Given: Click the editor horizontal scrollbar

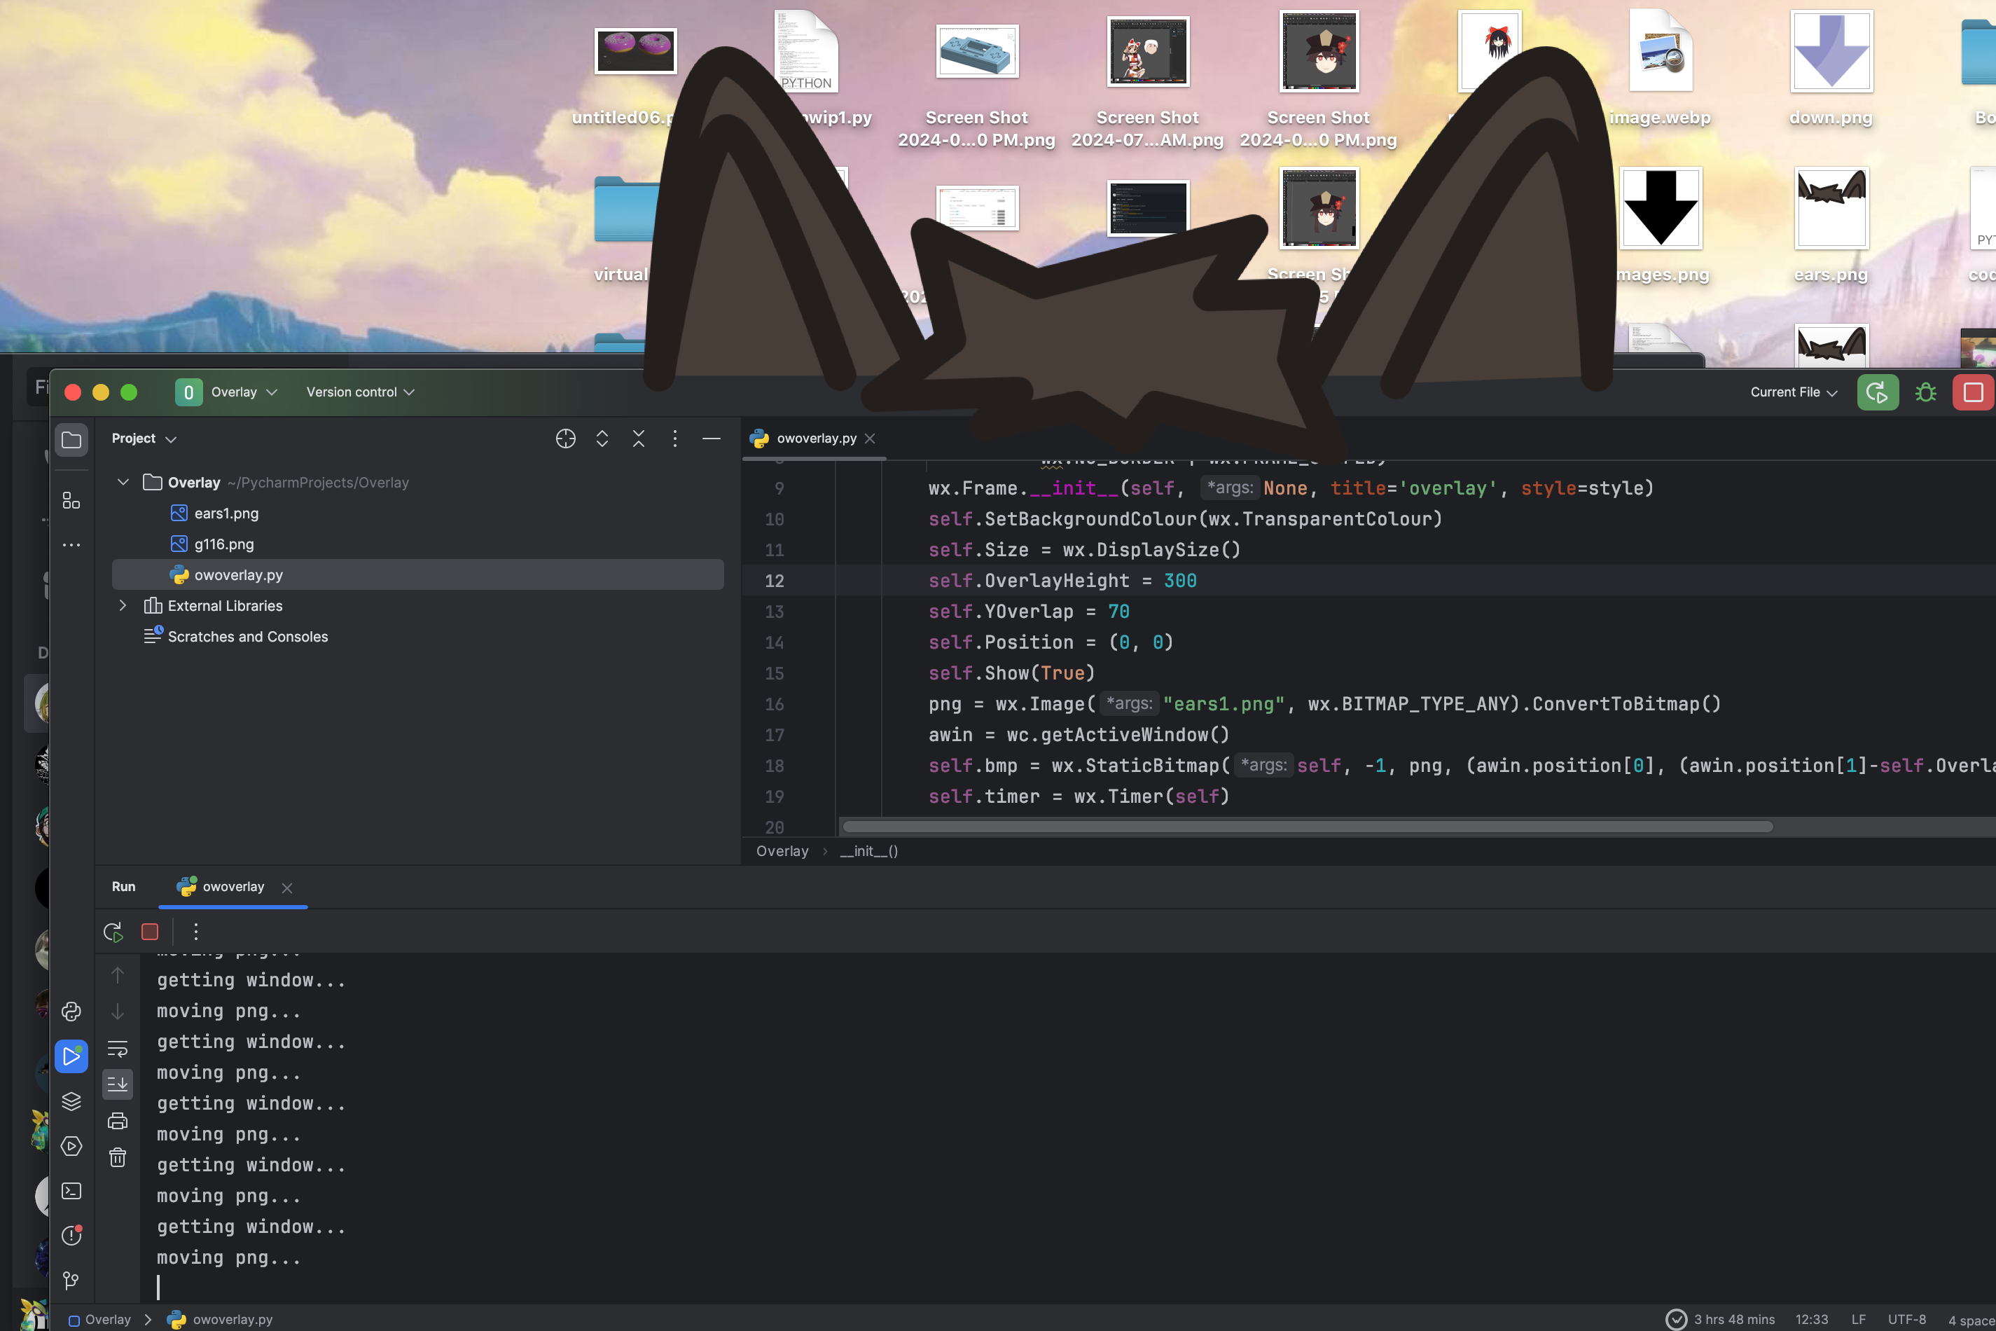Looking at the screenshot, I should click(1307, 827).
